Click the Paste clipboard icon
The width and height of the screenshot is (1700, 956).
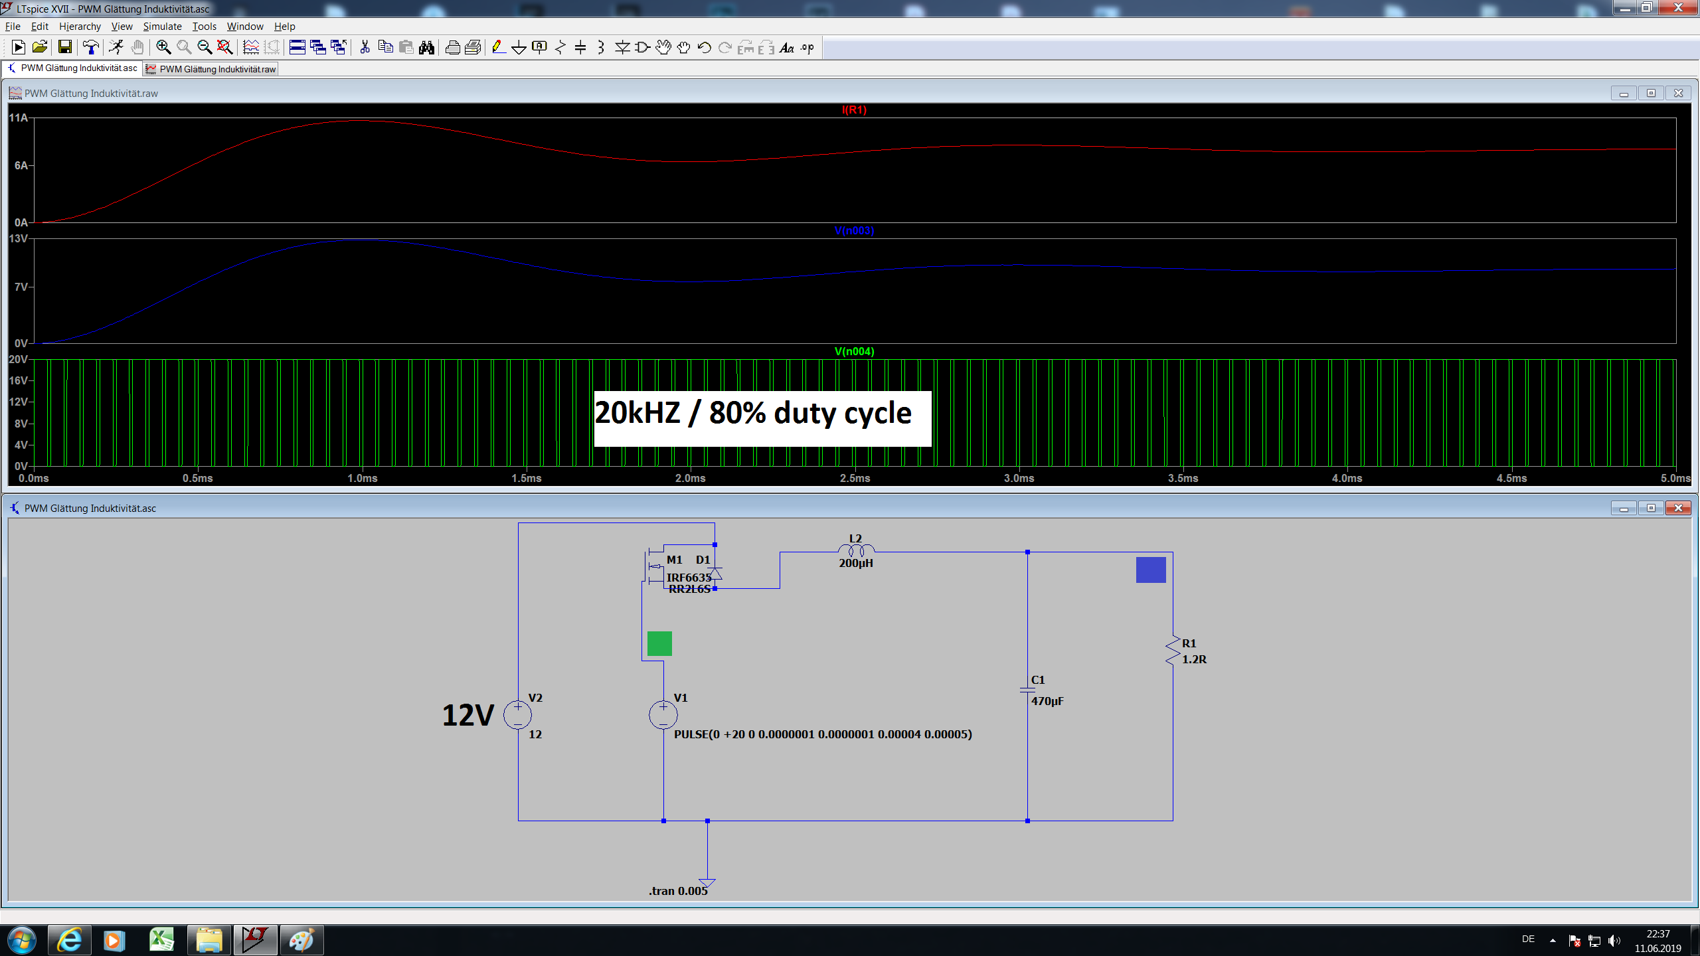pyautogui.click(x=406, y=47)
